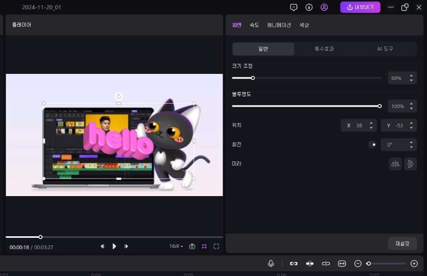This screenshot has height=276, width=427.
Task: Increase the scale percentage with up arrow
Action: 411,76
